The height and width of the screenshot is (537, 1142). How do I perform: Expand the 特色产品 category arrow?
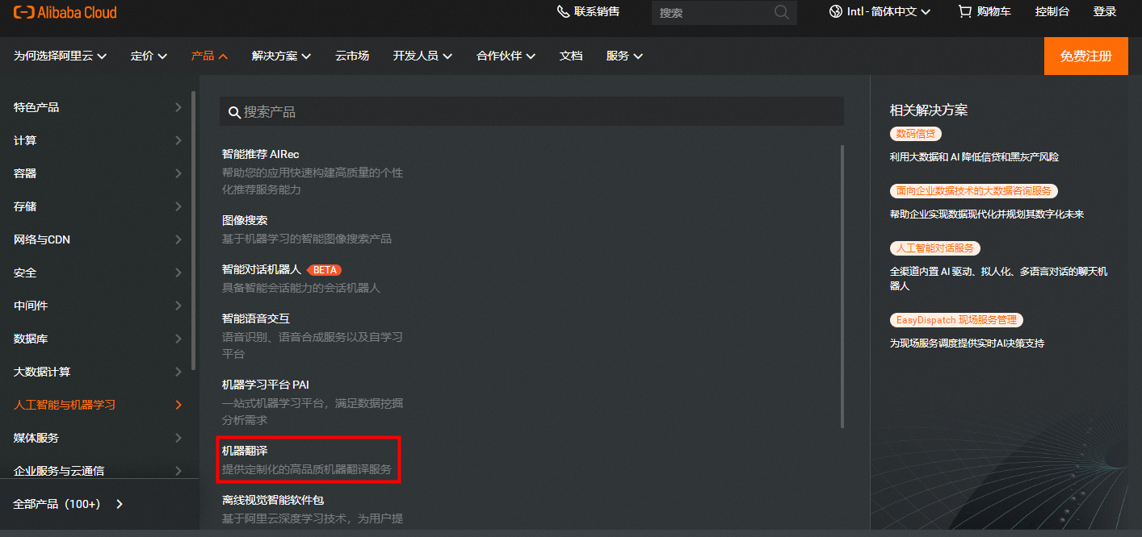pyautogui.click(x=178, y=107)
